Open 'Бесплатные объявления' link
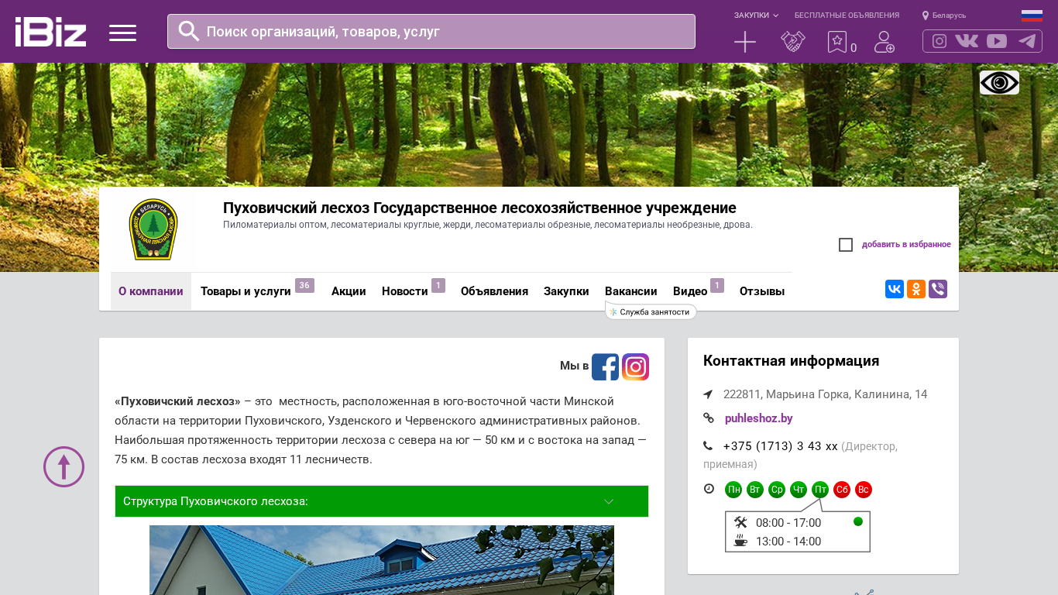This screenshot has width=1058, height=595. pos(847,15)
